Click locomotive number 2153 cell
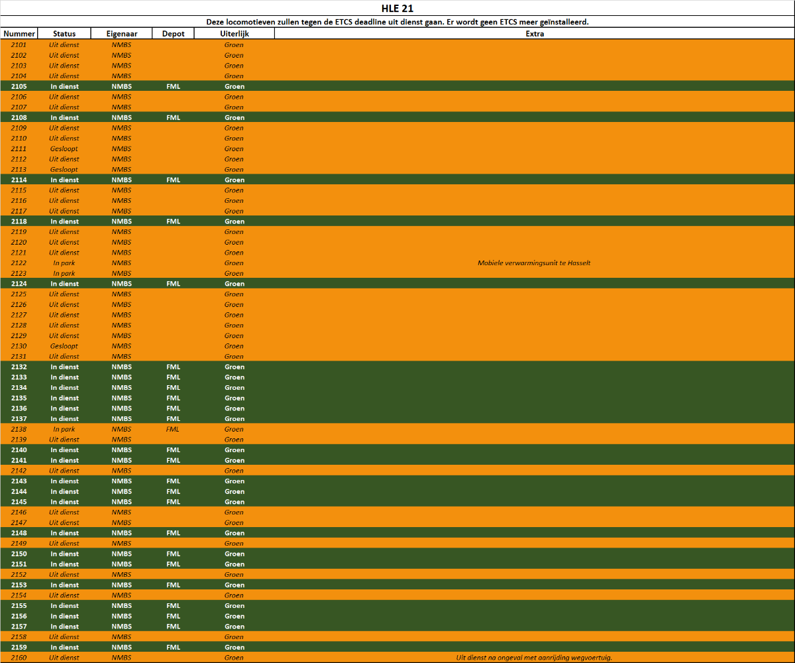The height and width of the screenshot is (663, 795). pyautogui.click(x=19, y=585)
